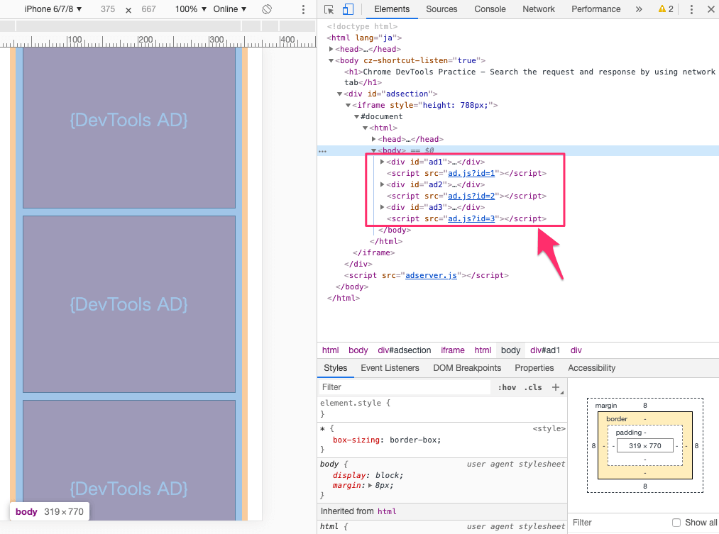The height and width of the screenshot is (534, 719).
Task: Show more DevTools tabs via double chevron
Action: pyautogui.click(x=639, y=9)
